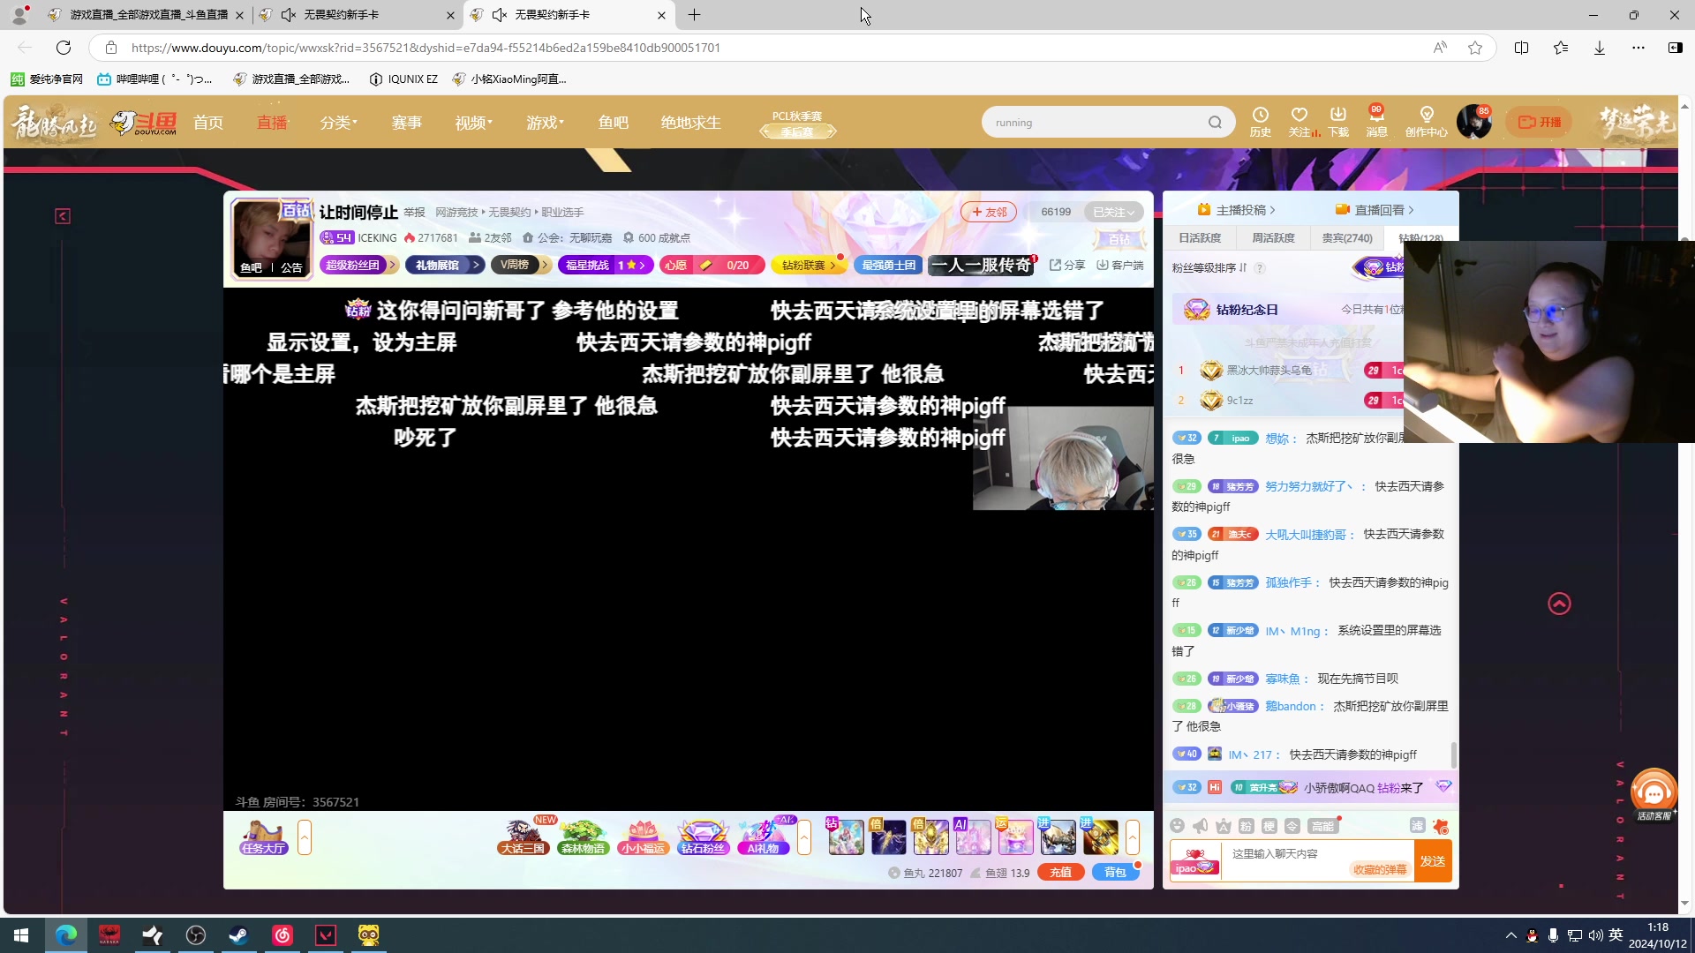Switch the 英 input language indicator
Viewport: 1695px width, 953px height.
tap(1616, 935)
